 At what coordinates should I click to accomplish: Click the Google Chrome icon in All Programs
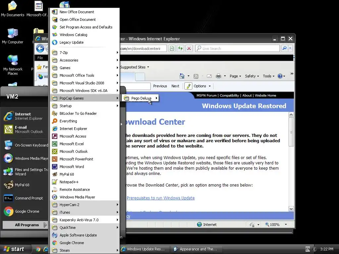[55, 243]
